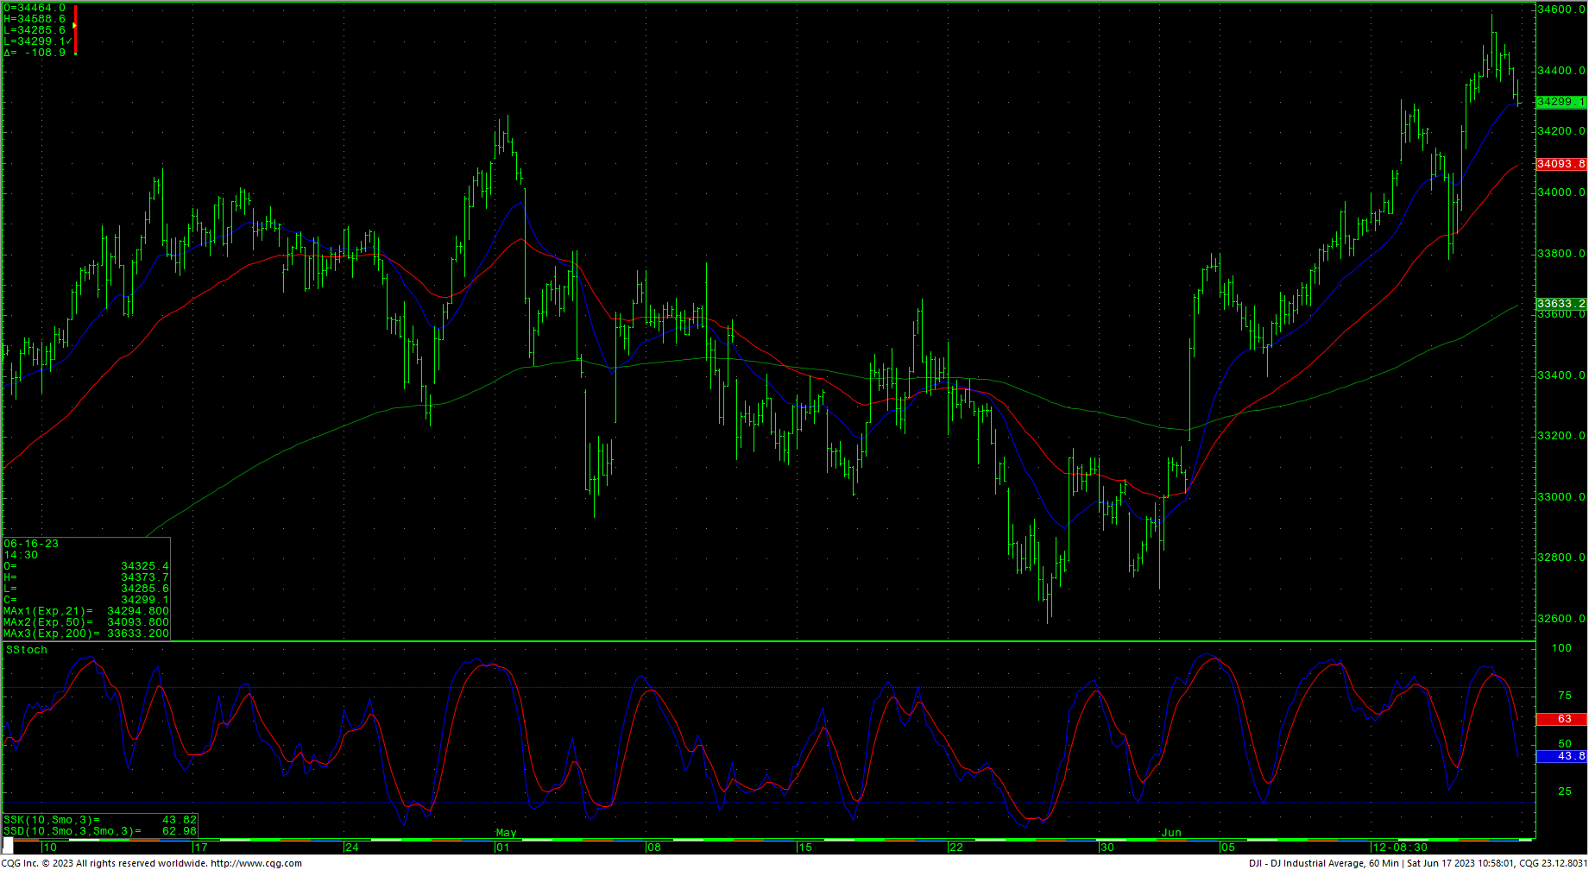The height and width of the screenshot is (870, 1589).
Task: Click the green 34299.1 last price tag
Action: click(1561, 102)
